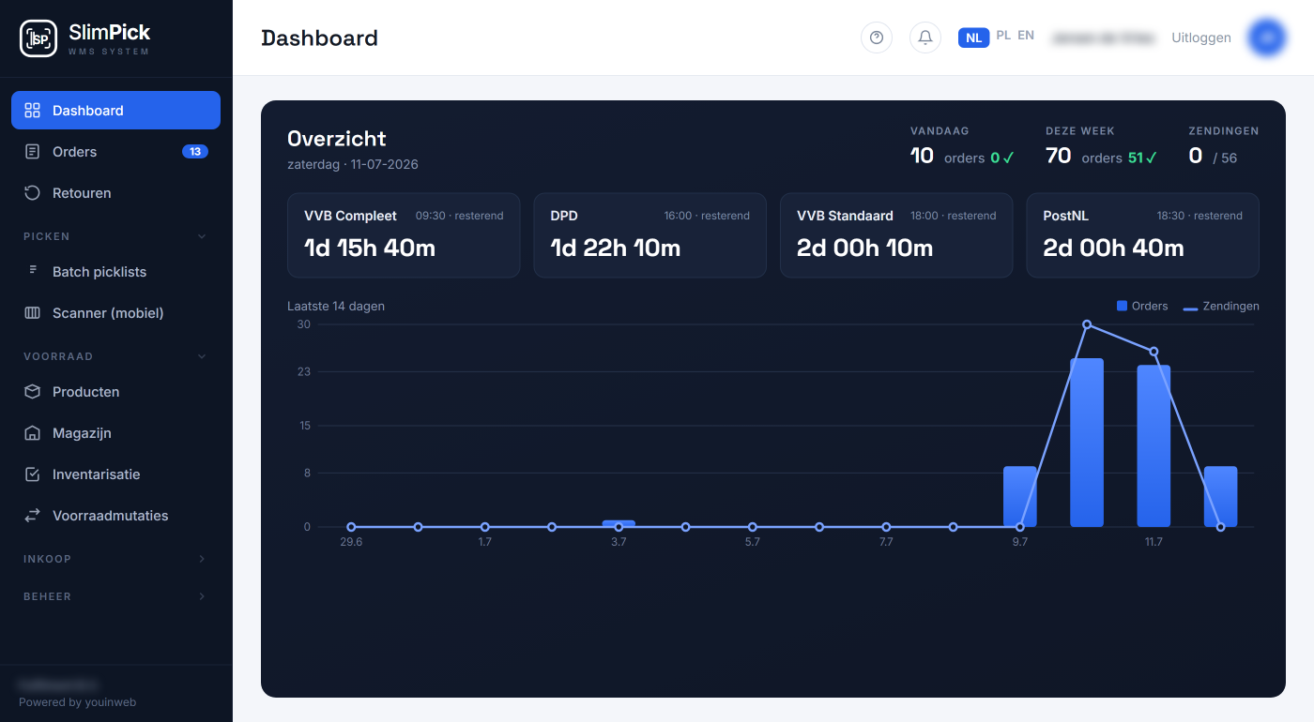Click Uitloggen to log out
Screen dimensions: 1314x722
pos(1201,38)
